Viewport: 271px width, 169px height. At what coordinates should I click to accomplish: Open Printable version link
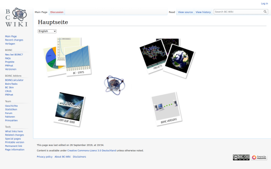[14, 142]
